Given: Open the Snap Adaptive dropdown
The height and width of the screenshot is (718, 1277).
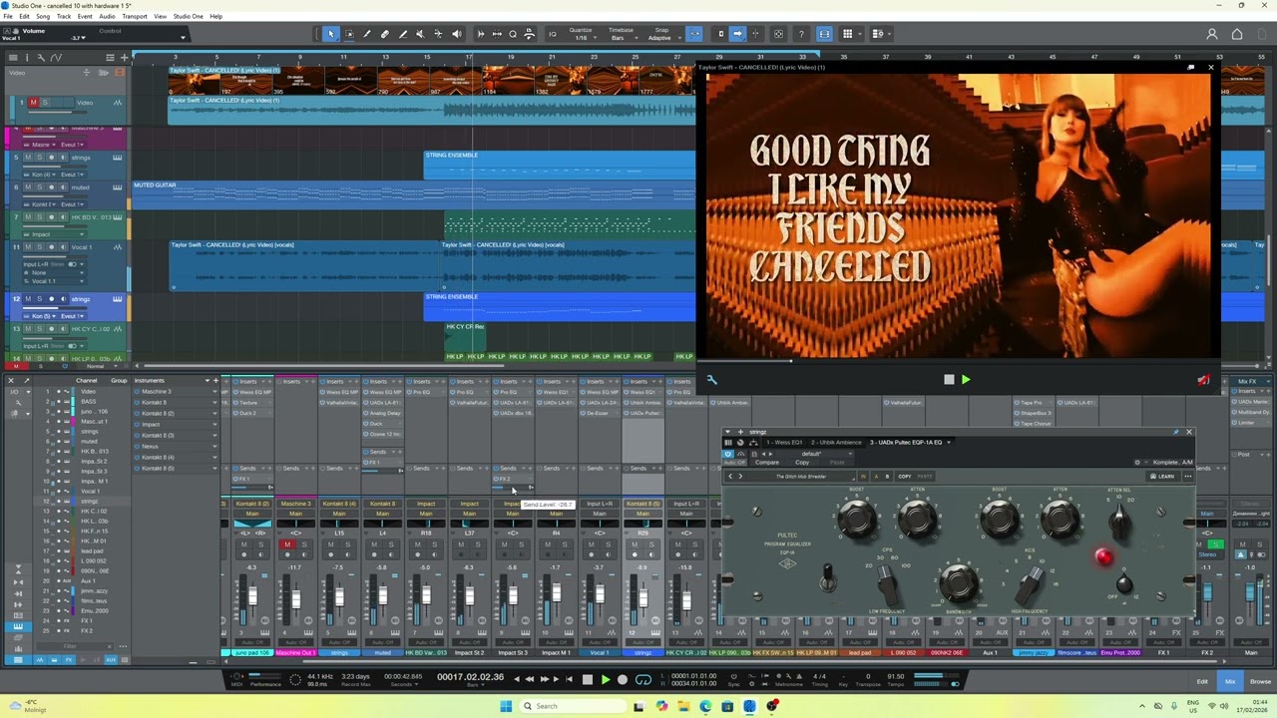Looking at the screenshot, I should coord(660,34).
